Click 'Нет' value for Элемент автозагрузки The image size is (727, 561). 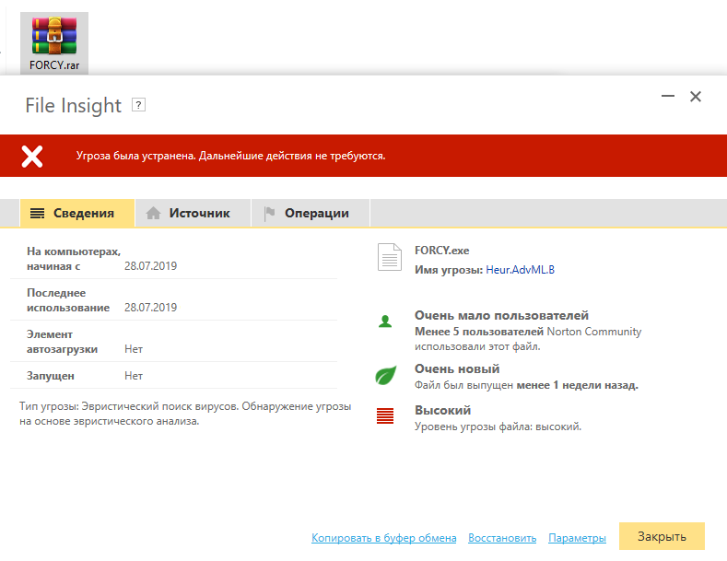tap(134, 349)
